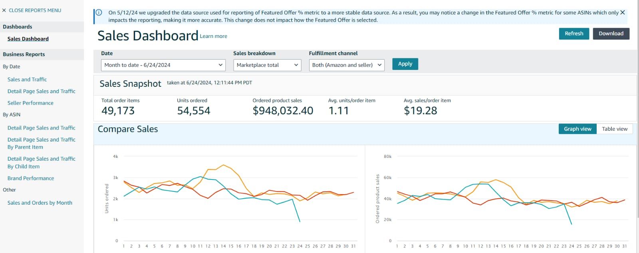Screen dimensions: 639x253
Task: Click the Total order items value 49,173
Action: [x=118, y=111]
